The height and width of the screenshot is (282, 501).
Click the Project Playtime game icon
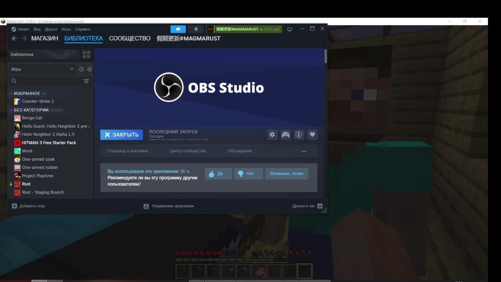tap(17, 176)
